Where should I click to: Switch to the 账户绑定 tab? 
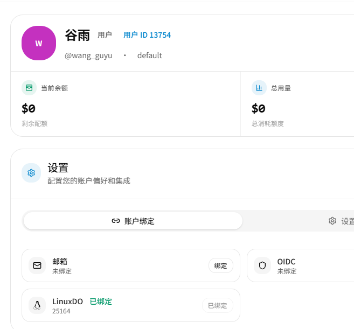(x=133, y=221)
